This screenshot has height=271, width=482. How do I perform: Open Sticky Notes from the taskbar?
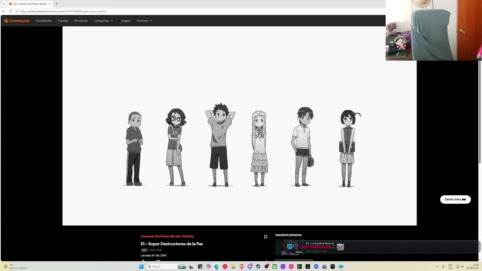[200, 266]
